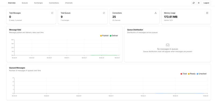Click the 'Total Messages' card label
Image resolution: width=215 pixels, height=107 pixels.
point(15,13)
